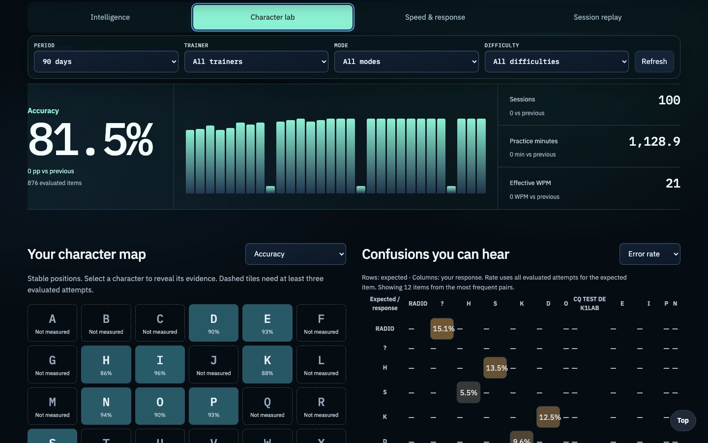This screenshot has width=708, height=443.
Task: Click the 81.5% accuracy value
Action: [91, 140]
